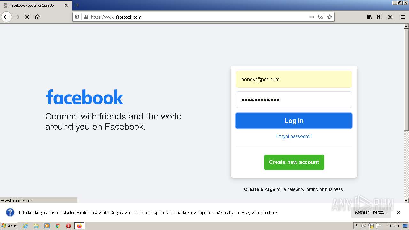Click Create new account button
Image resolution: width=409 pixels, height=230 pixels.
click(x=294, y=162)
